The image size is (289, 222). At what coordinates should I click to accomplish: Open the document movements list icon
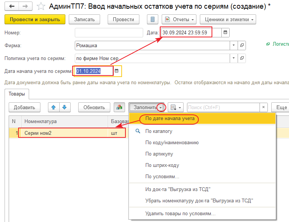tap(152, 19)
